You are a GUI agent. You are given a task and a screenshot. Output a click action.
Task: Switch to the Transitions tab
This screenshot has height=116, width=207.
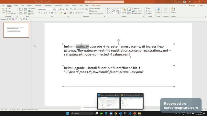(x=38, y=5)
